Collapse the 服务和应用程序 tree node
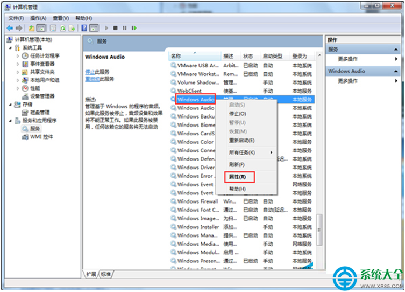The image size is (405, 292). 10,121
